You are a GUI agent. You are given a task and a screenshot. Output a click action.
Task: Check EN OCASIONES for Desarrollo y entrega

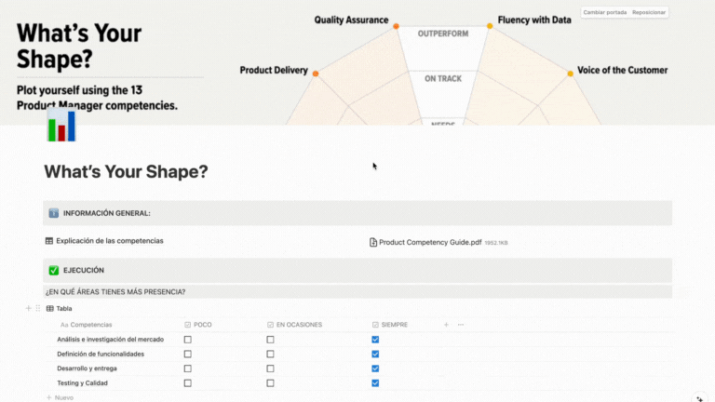click(270, 368)
